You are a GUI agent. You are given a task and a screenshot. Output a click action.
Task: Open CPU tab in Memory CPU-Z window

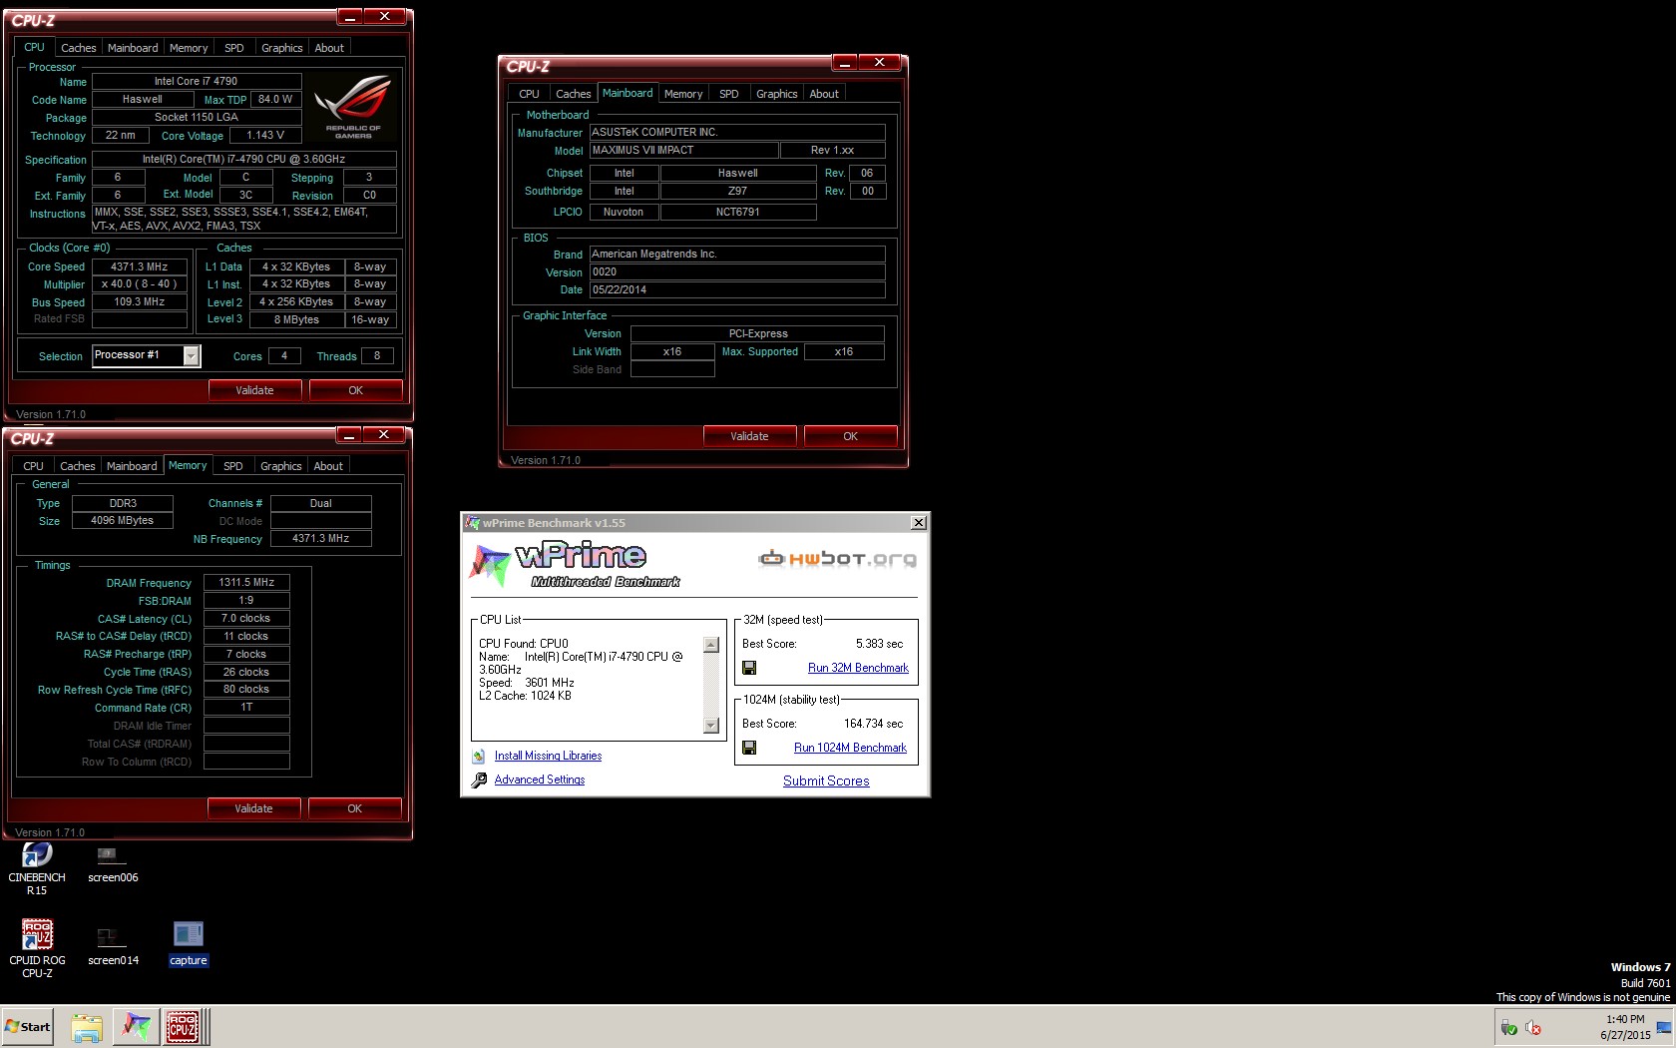[33, 466]
